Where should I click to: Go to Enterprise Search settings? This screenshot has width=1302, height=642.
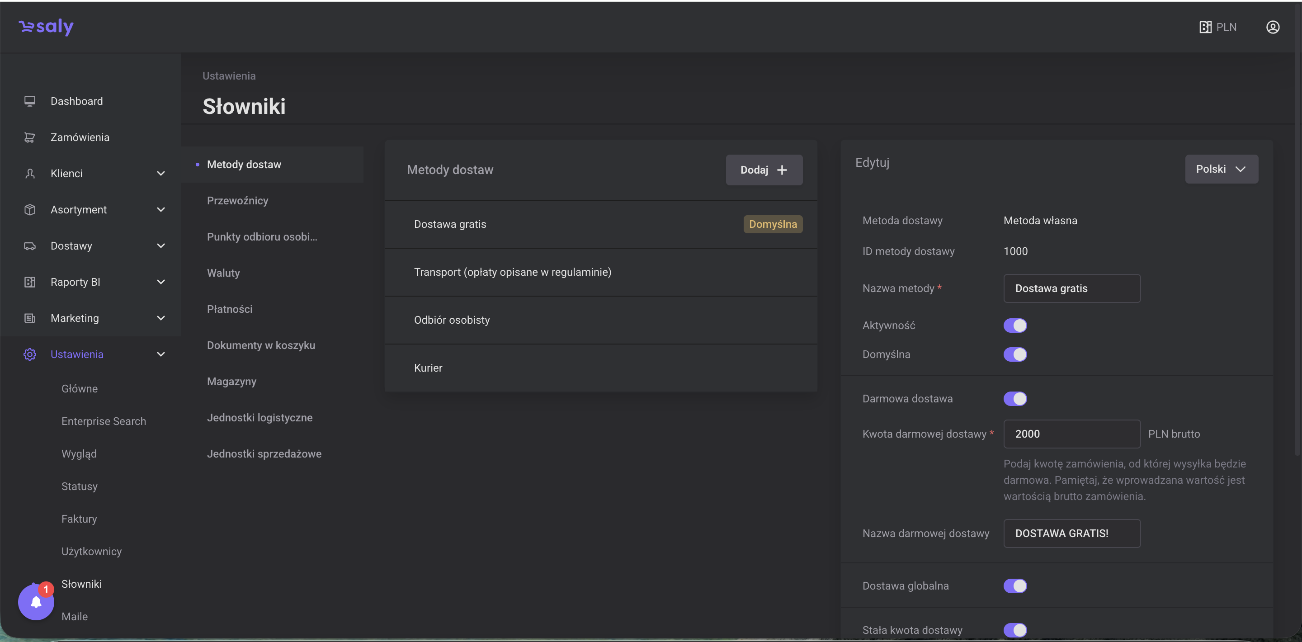104,421
